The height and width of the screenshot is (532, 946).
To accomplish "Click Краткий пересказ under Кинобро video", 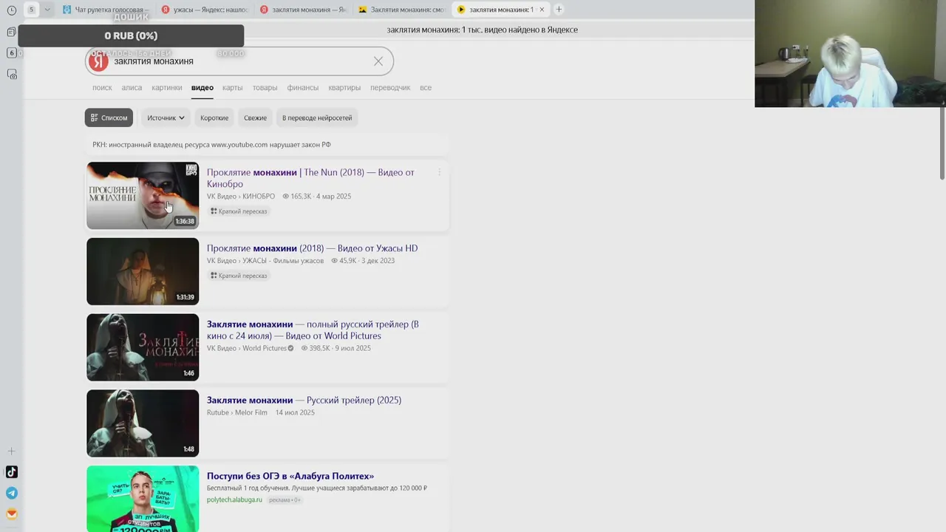I will (x=239, y=211).
